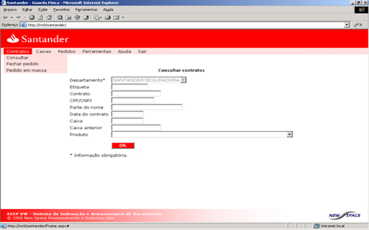Click the browser Back arrow button
Viewport: 369px width, 230px height.
(x=5, y=17)
